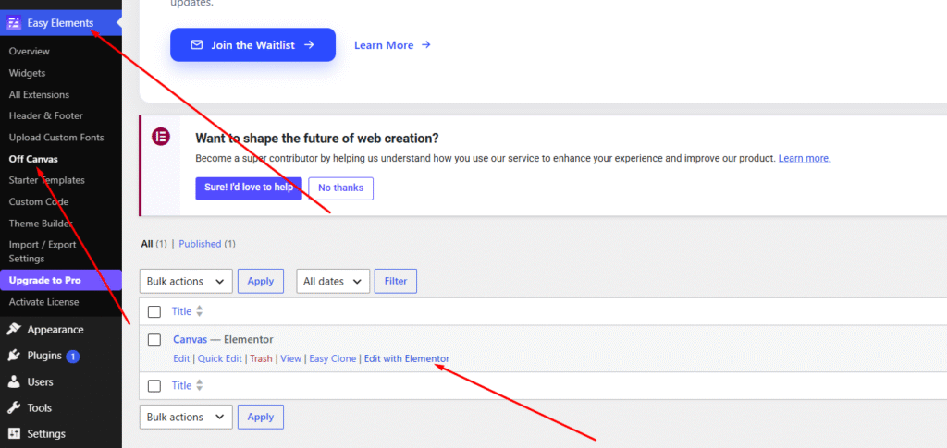This screenshot has width=947, height=448.
Task: Click Trash under Canvas row
Action: (261, 358)
